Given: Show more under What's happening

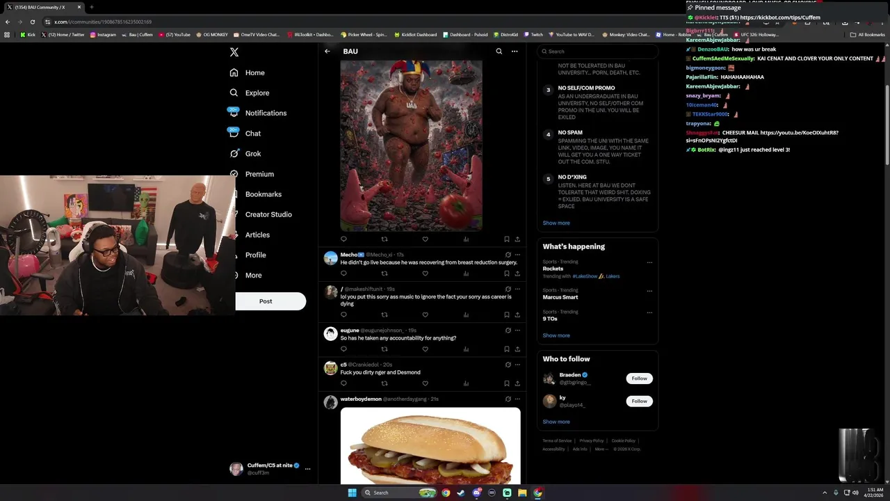Looking at the screenshot, I should coord(556,335).
